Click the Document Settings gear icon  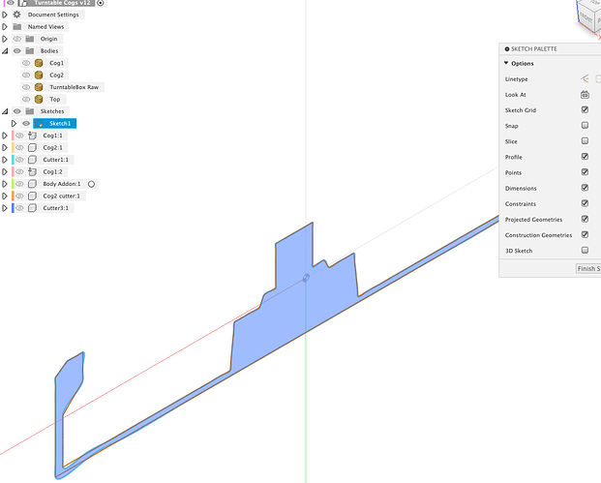17,15
